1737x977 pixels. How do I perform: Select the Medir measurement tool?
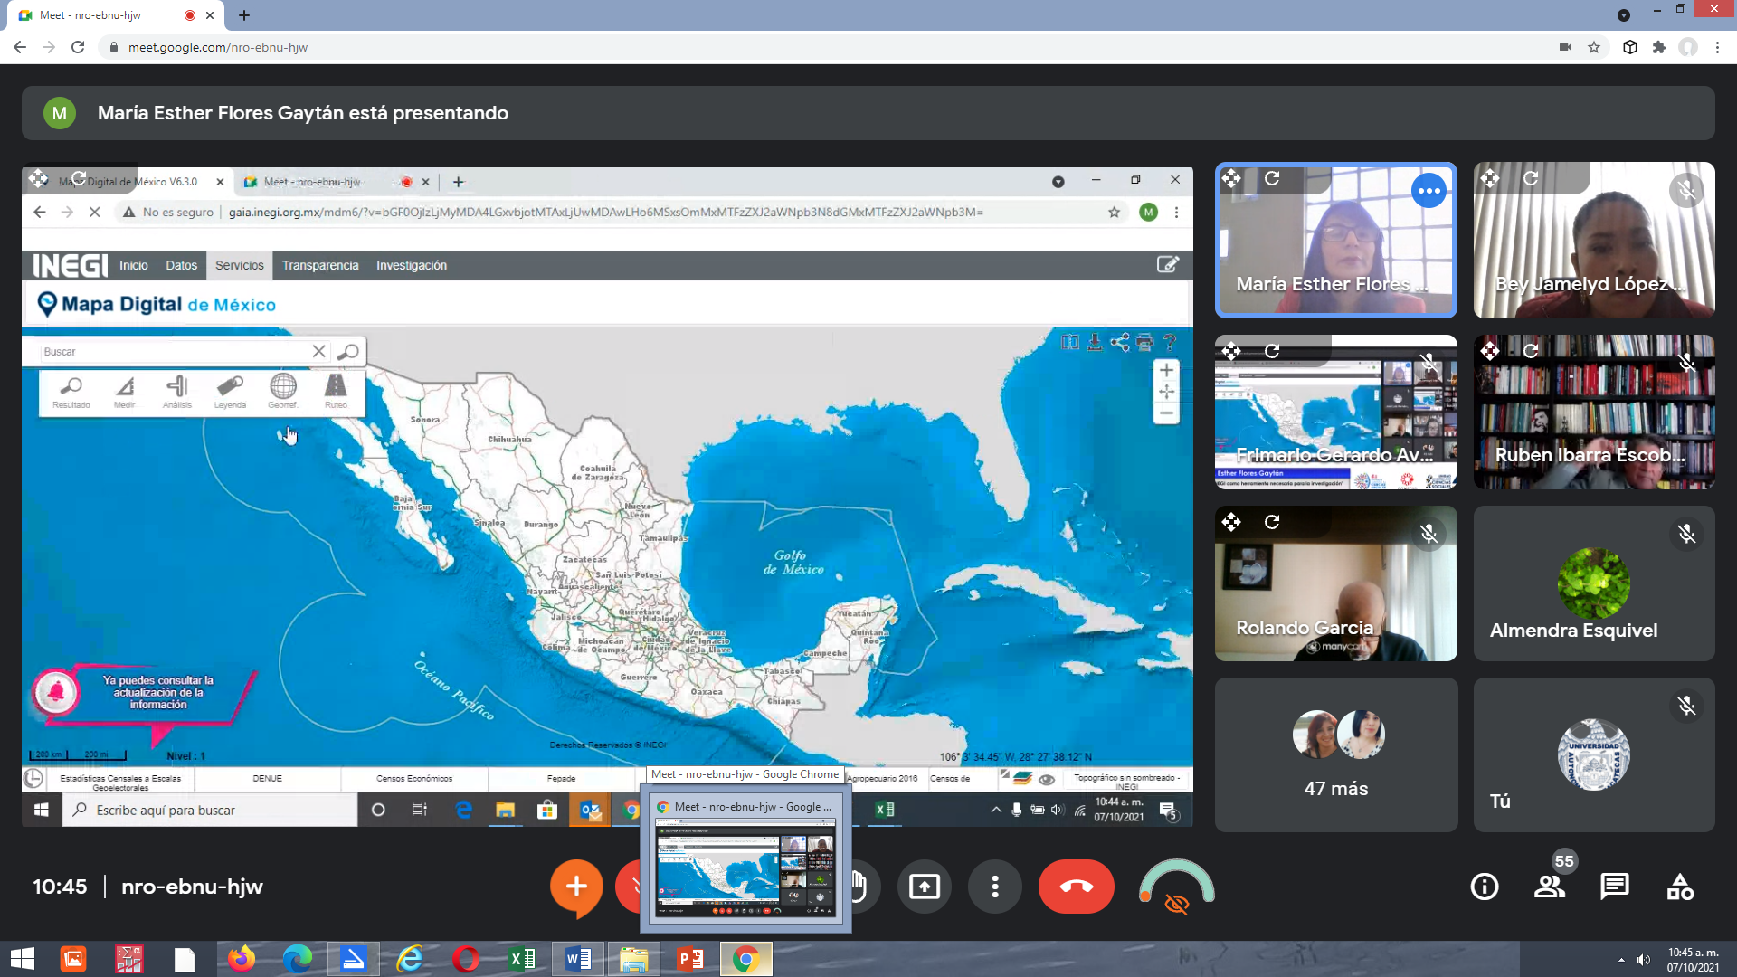coord(123,390)
